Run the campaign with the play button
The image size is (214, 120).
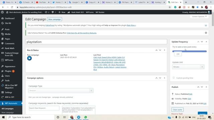[x=29, y=58]
